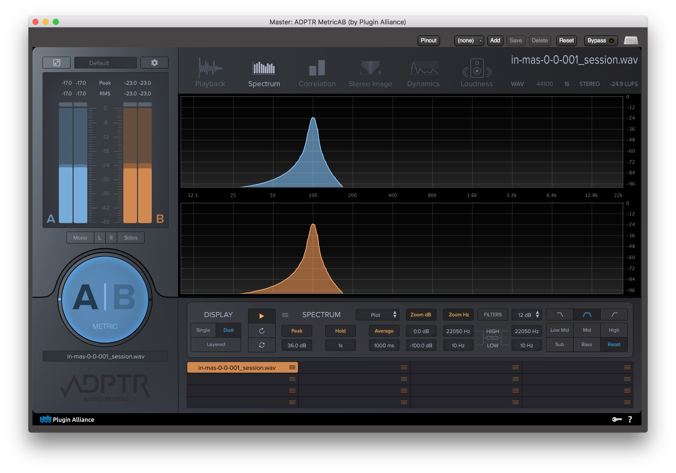This screenshot has width=676, height=473.
Task: Click the 0.0 dB zoom upper value
Action: 421,331
